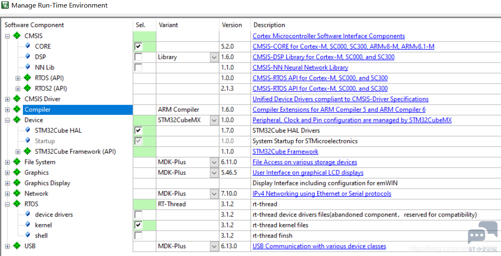Viewport: 501px width, 256px height.
Task: Click the green RTOS group icon
Action: pos(17,204)
